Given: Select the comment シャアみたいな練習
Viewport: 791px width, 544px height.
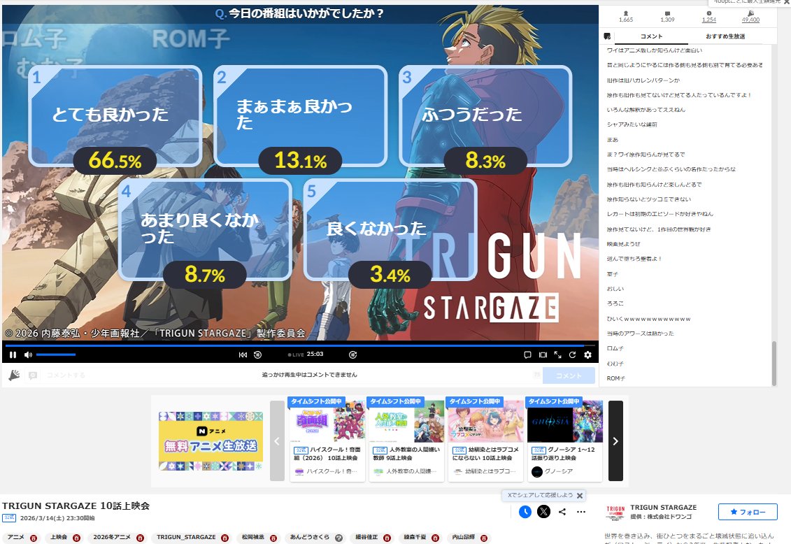Looking at the screenshot, I should coord(632,124).
